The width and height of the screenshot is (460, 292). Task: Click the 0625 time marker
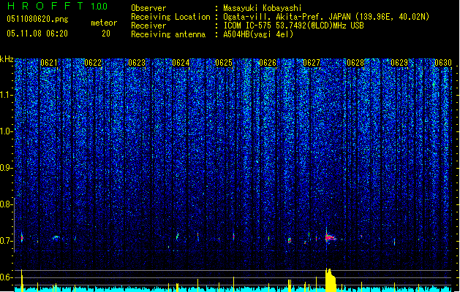point(224,63)
